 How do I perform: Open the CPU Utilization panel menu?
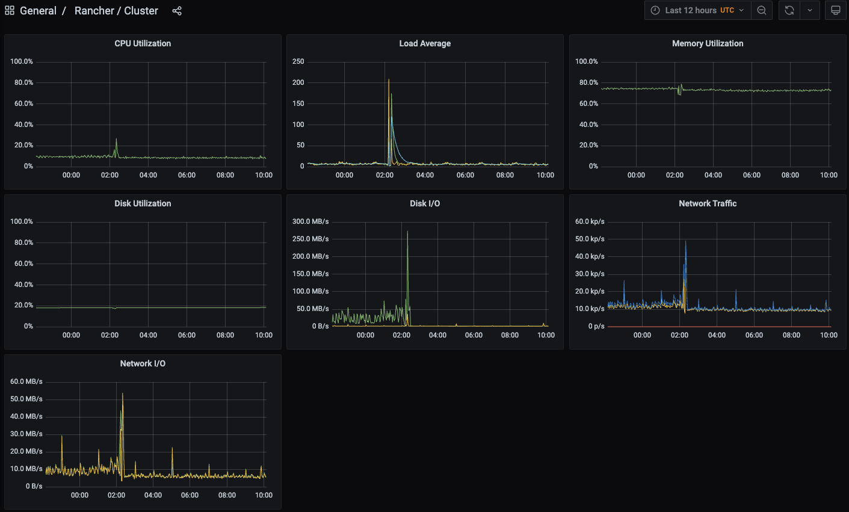[x=143, y=43]
